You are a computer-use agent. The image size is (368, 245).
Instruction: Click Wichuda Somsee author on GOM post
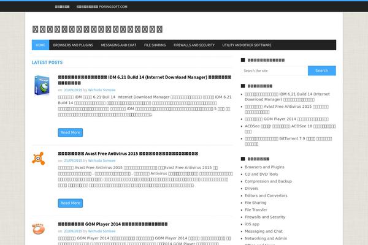(102, 231)
